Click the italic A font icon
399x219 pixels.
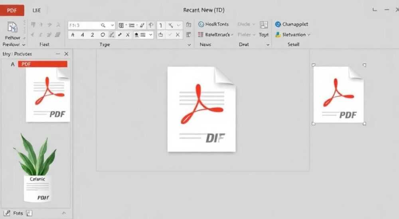(82, 35)
